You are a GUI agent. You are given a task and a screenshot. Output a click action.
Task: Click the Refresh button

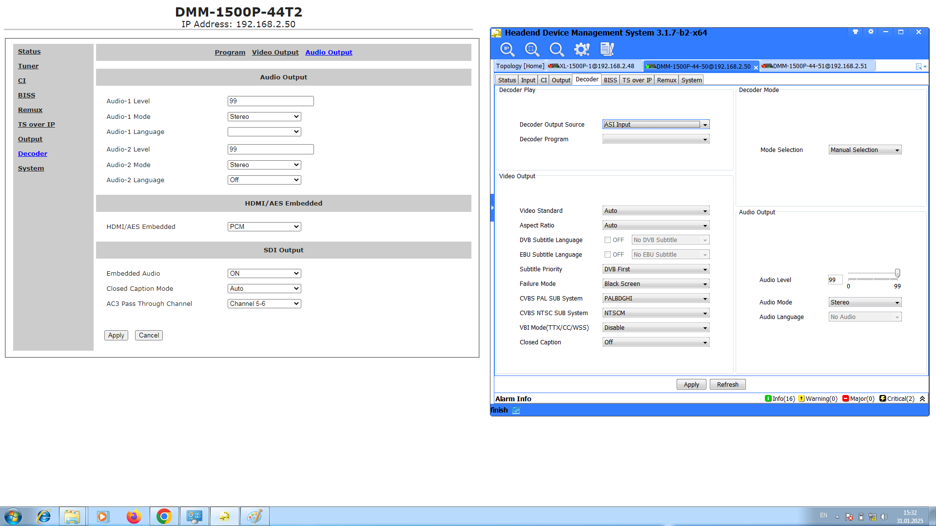point(727,385)
